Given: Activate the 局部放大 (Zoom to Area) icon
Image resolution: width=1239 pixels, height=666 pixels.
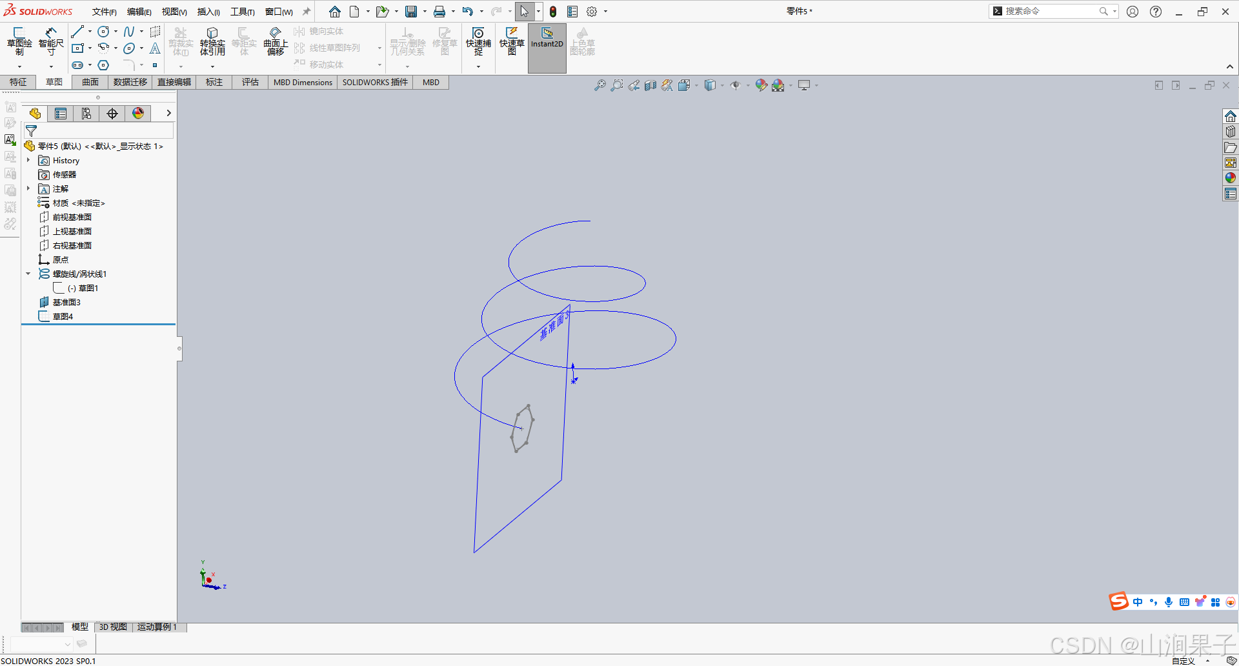Looking at the screenshot, I should pyautogui.click(x=617, y=85).
